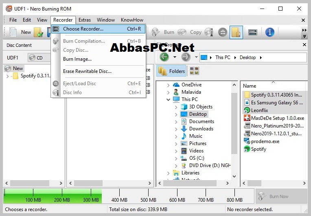The image size is (311, 216).
Task: Toggle the File Browser toolbar icon
Action: click(x=236, y=32)
